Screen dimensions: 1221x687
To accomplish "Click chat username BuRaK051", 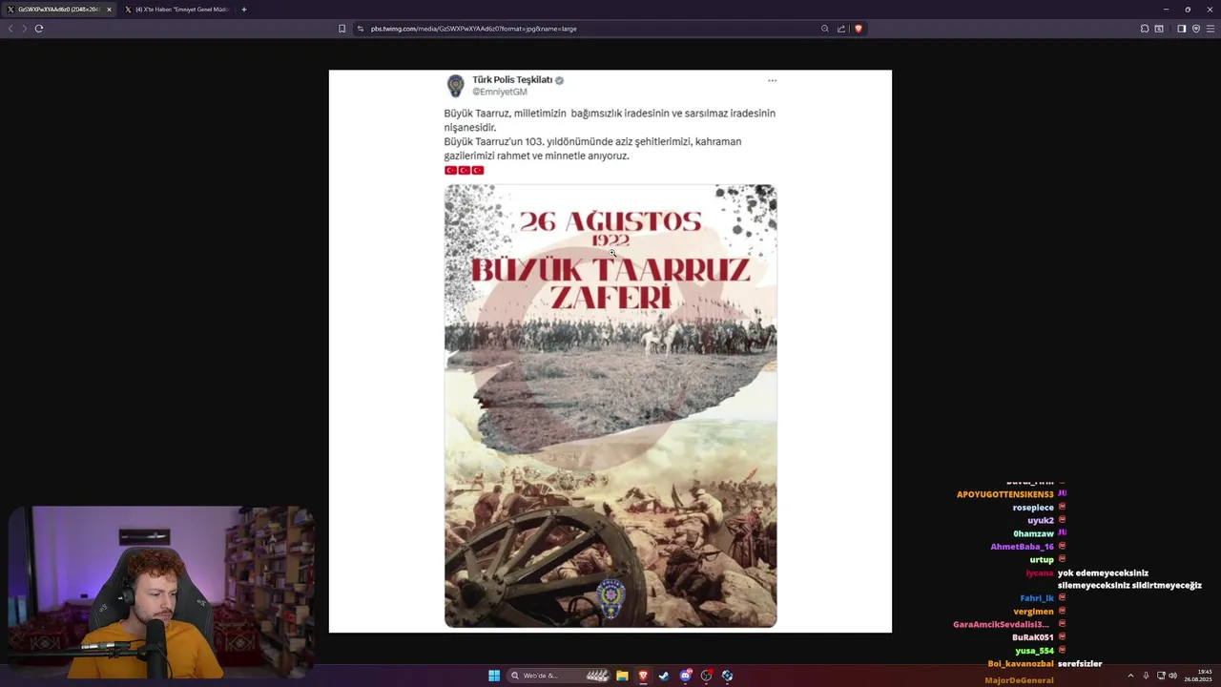I will click(x=1033, y=637).
